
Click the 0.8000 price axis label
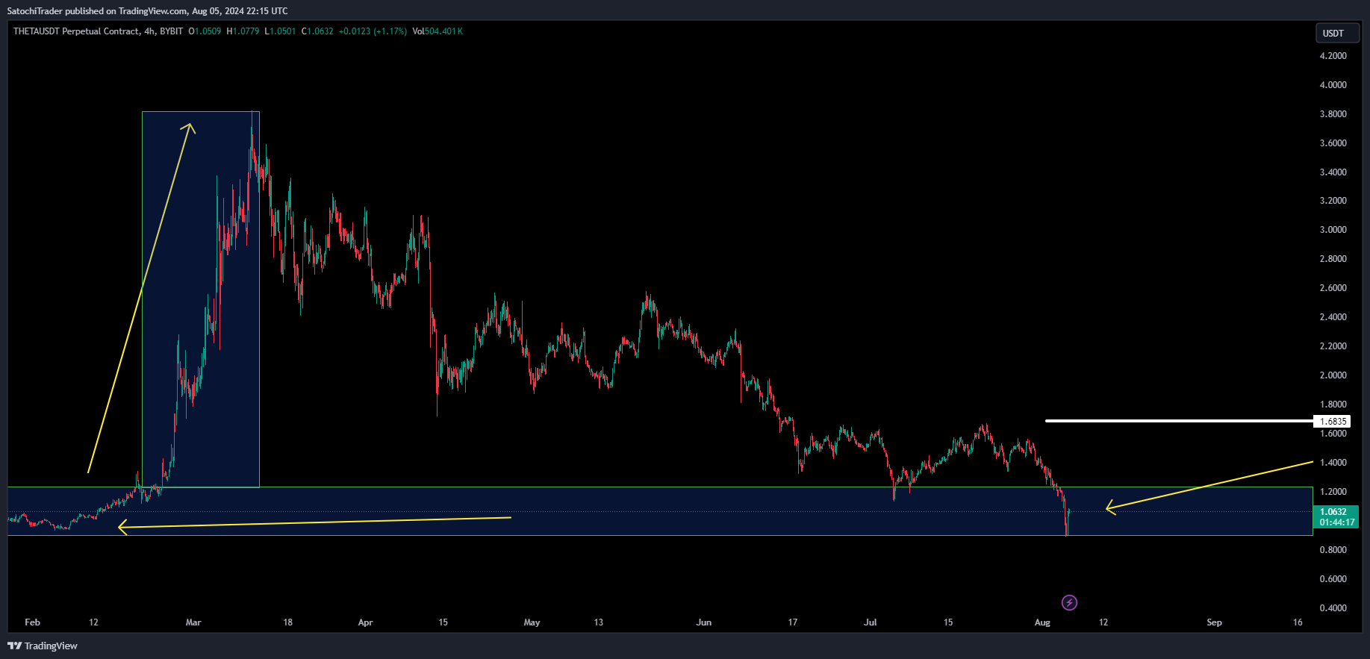coord(1333,550)
